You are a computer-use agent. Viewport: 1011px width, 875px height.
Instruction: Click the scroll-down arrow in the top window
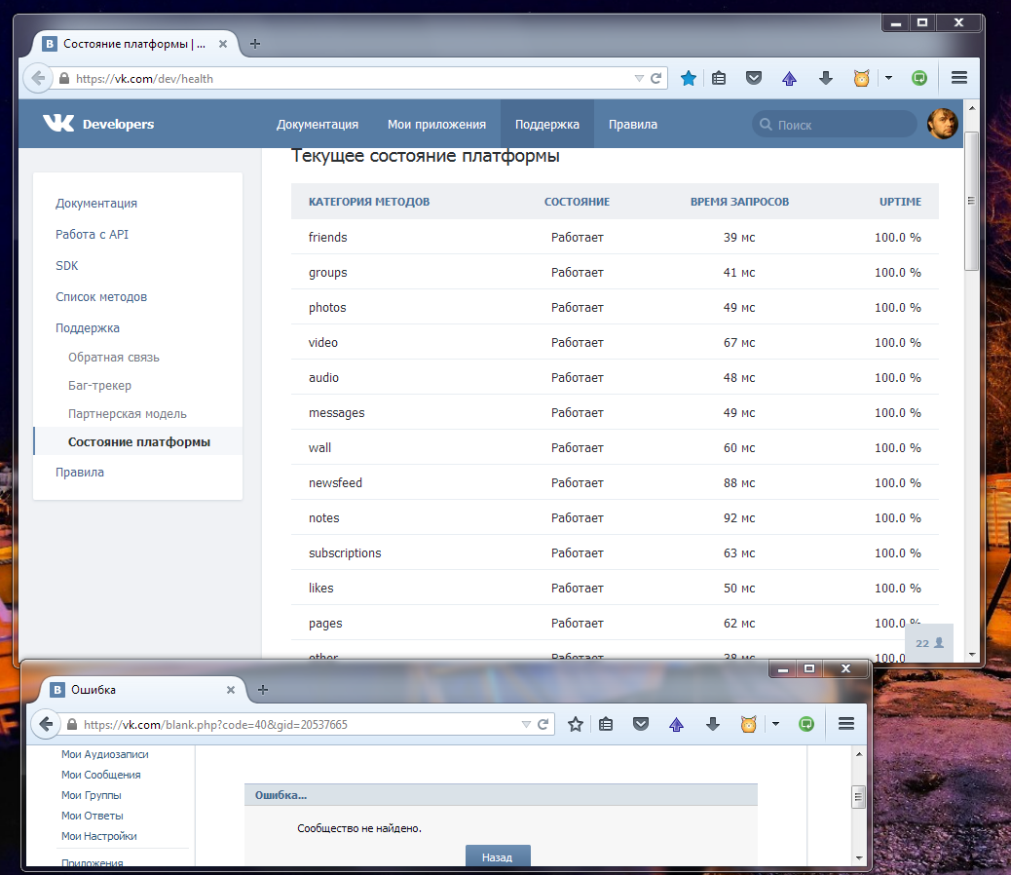pyautogui.click(x=972, y=654)
